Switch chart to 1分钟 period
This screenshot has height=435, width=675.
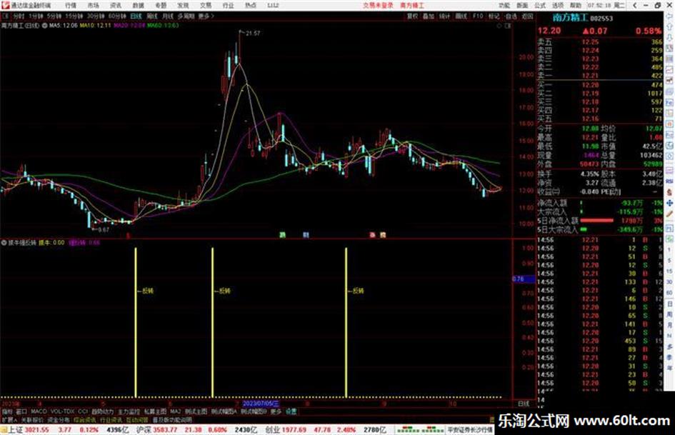pyautogui.click(x=36, y=16)
